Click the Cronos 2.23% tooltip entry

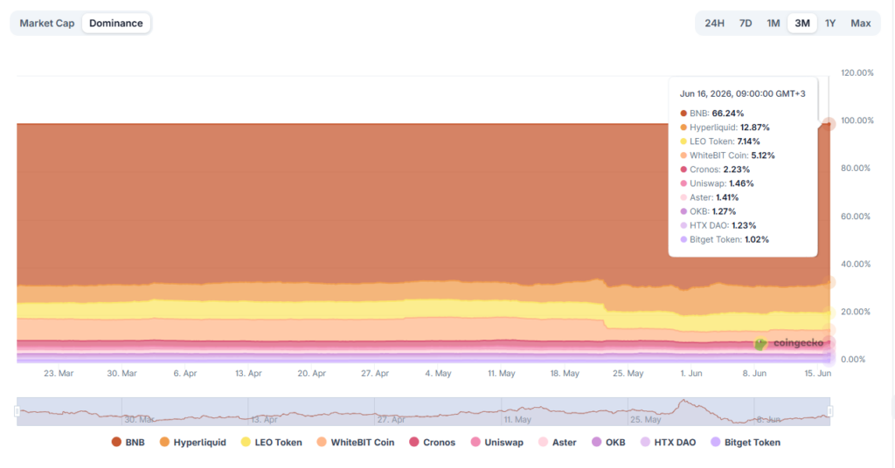click(x=715, y=169)
